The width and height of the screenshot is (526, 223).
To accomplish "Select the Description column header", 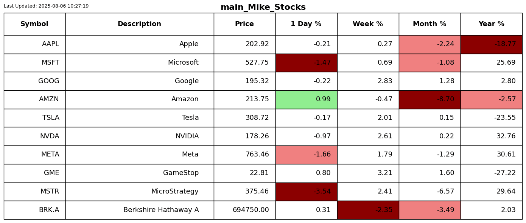I will pyautogui.click(x=140, y=24).
